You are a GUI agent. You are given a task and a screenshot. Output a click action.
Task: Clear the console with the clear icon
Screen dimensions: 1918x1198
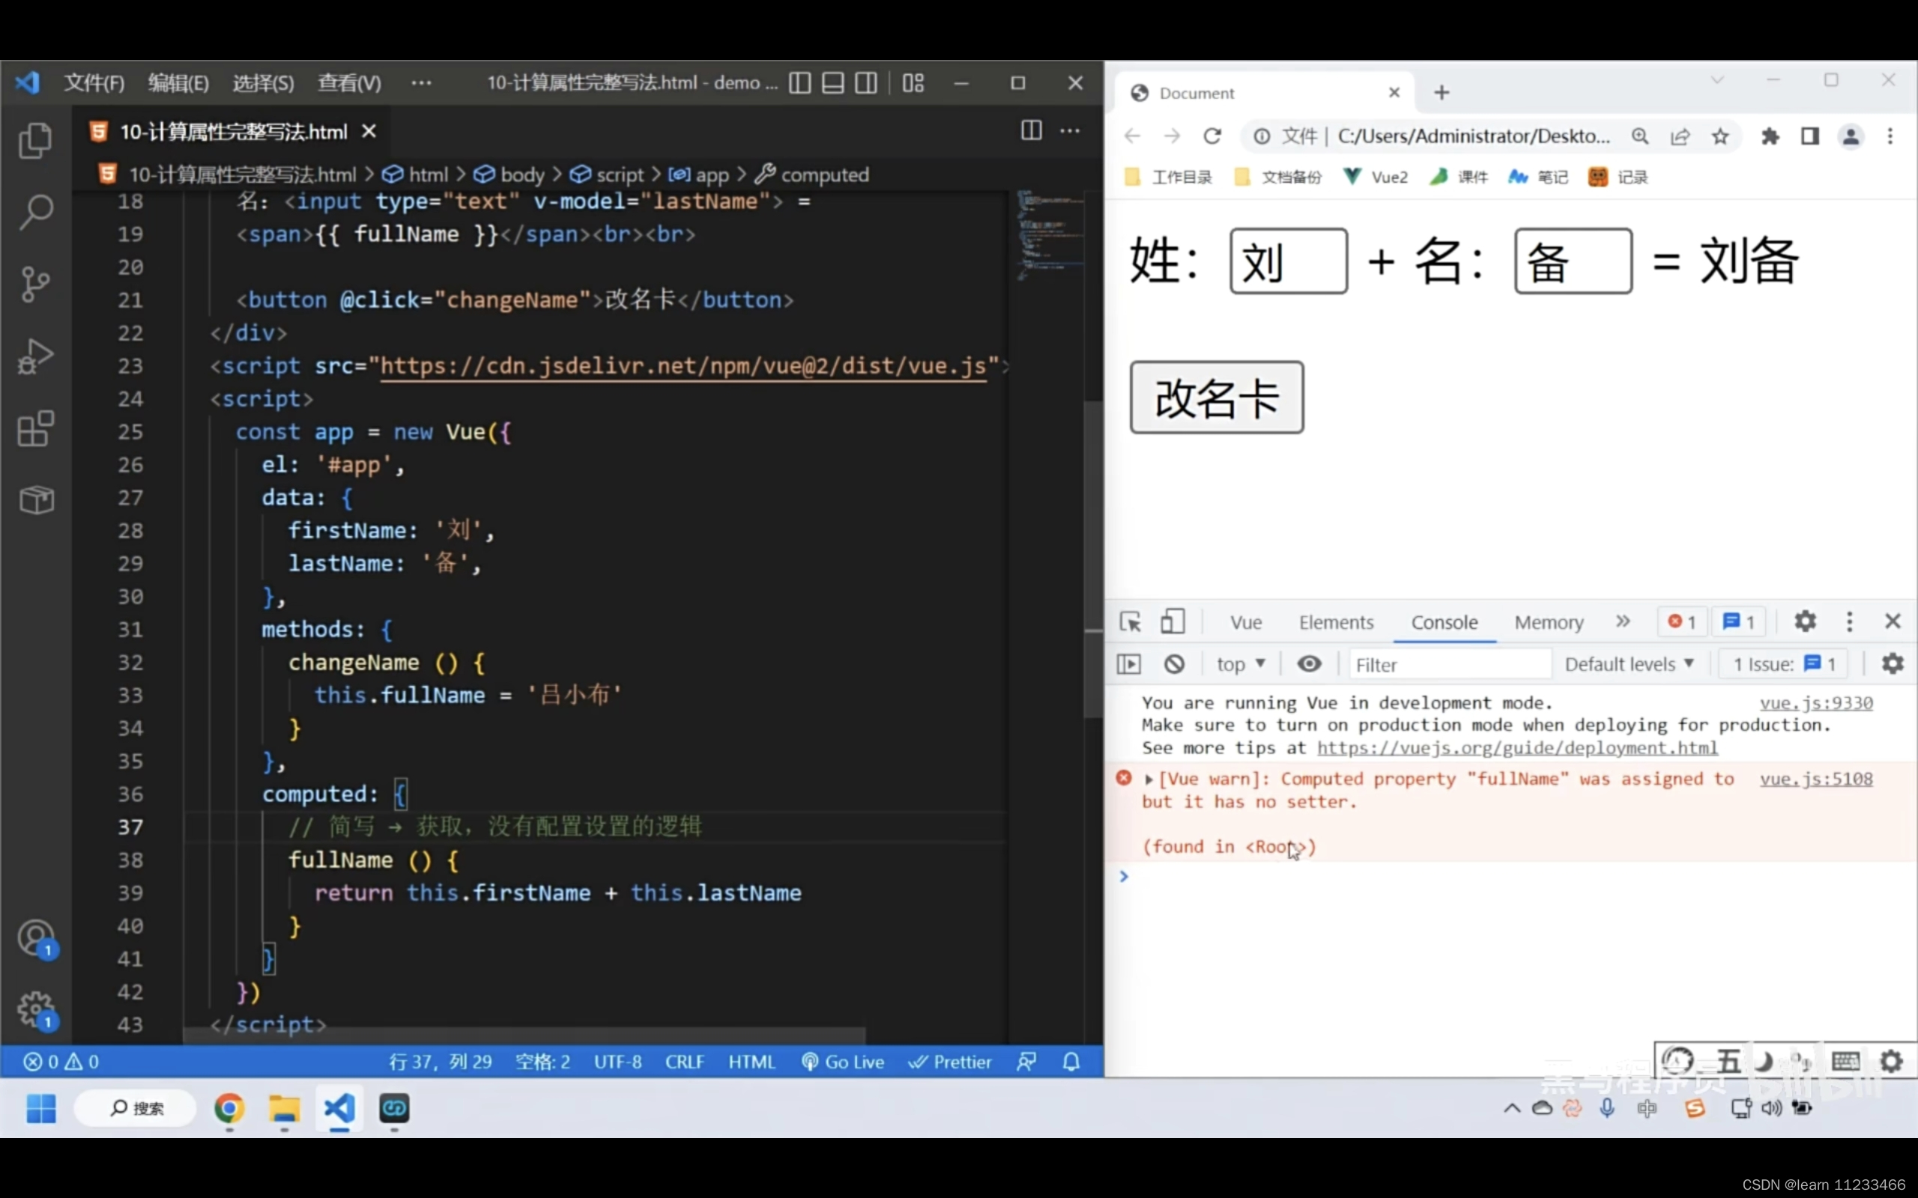pos(1174,664)
